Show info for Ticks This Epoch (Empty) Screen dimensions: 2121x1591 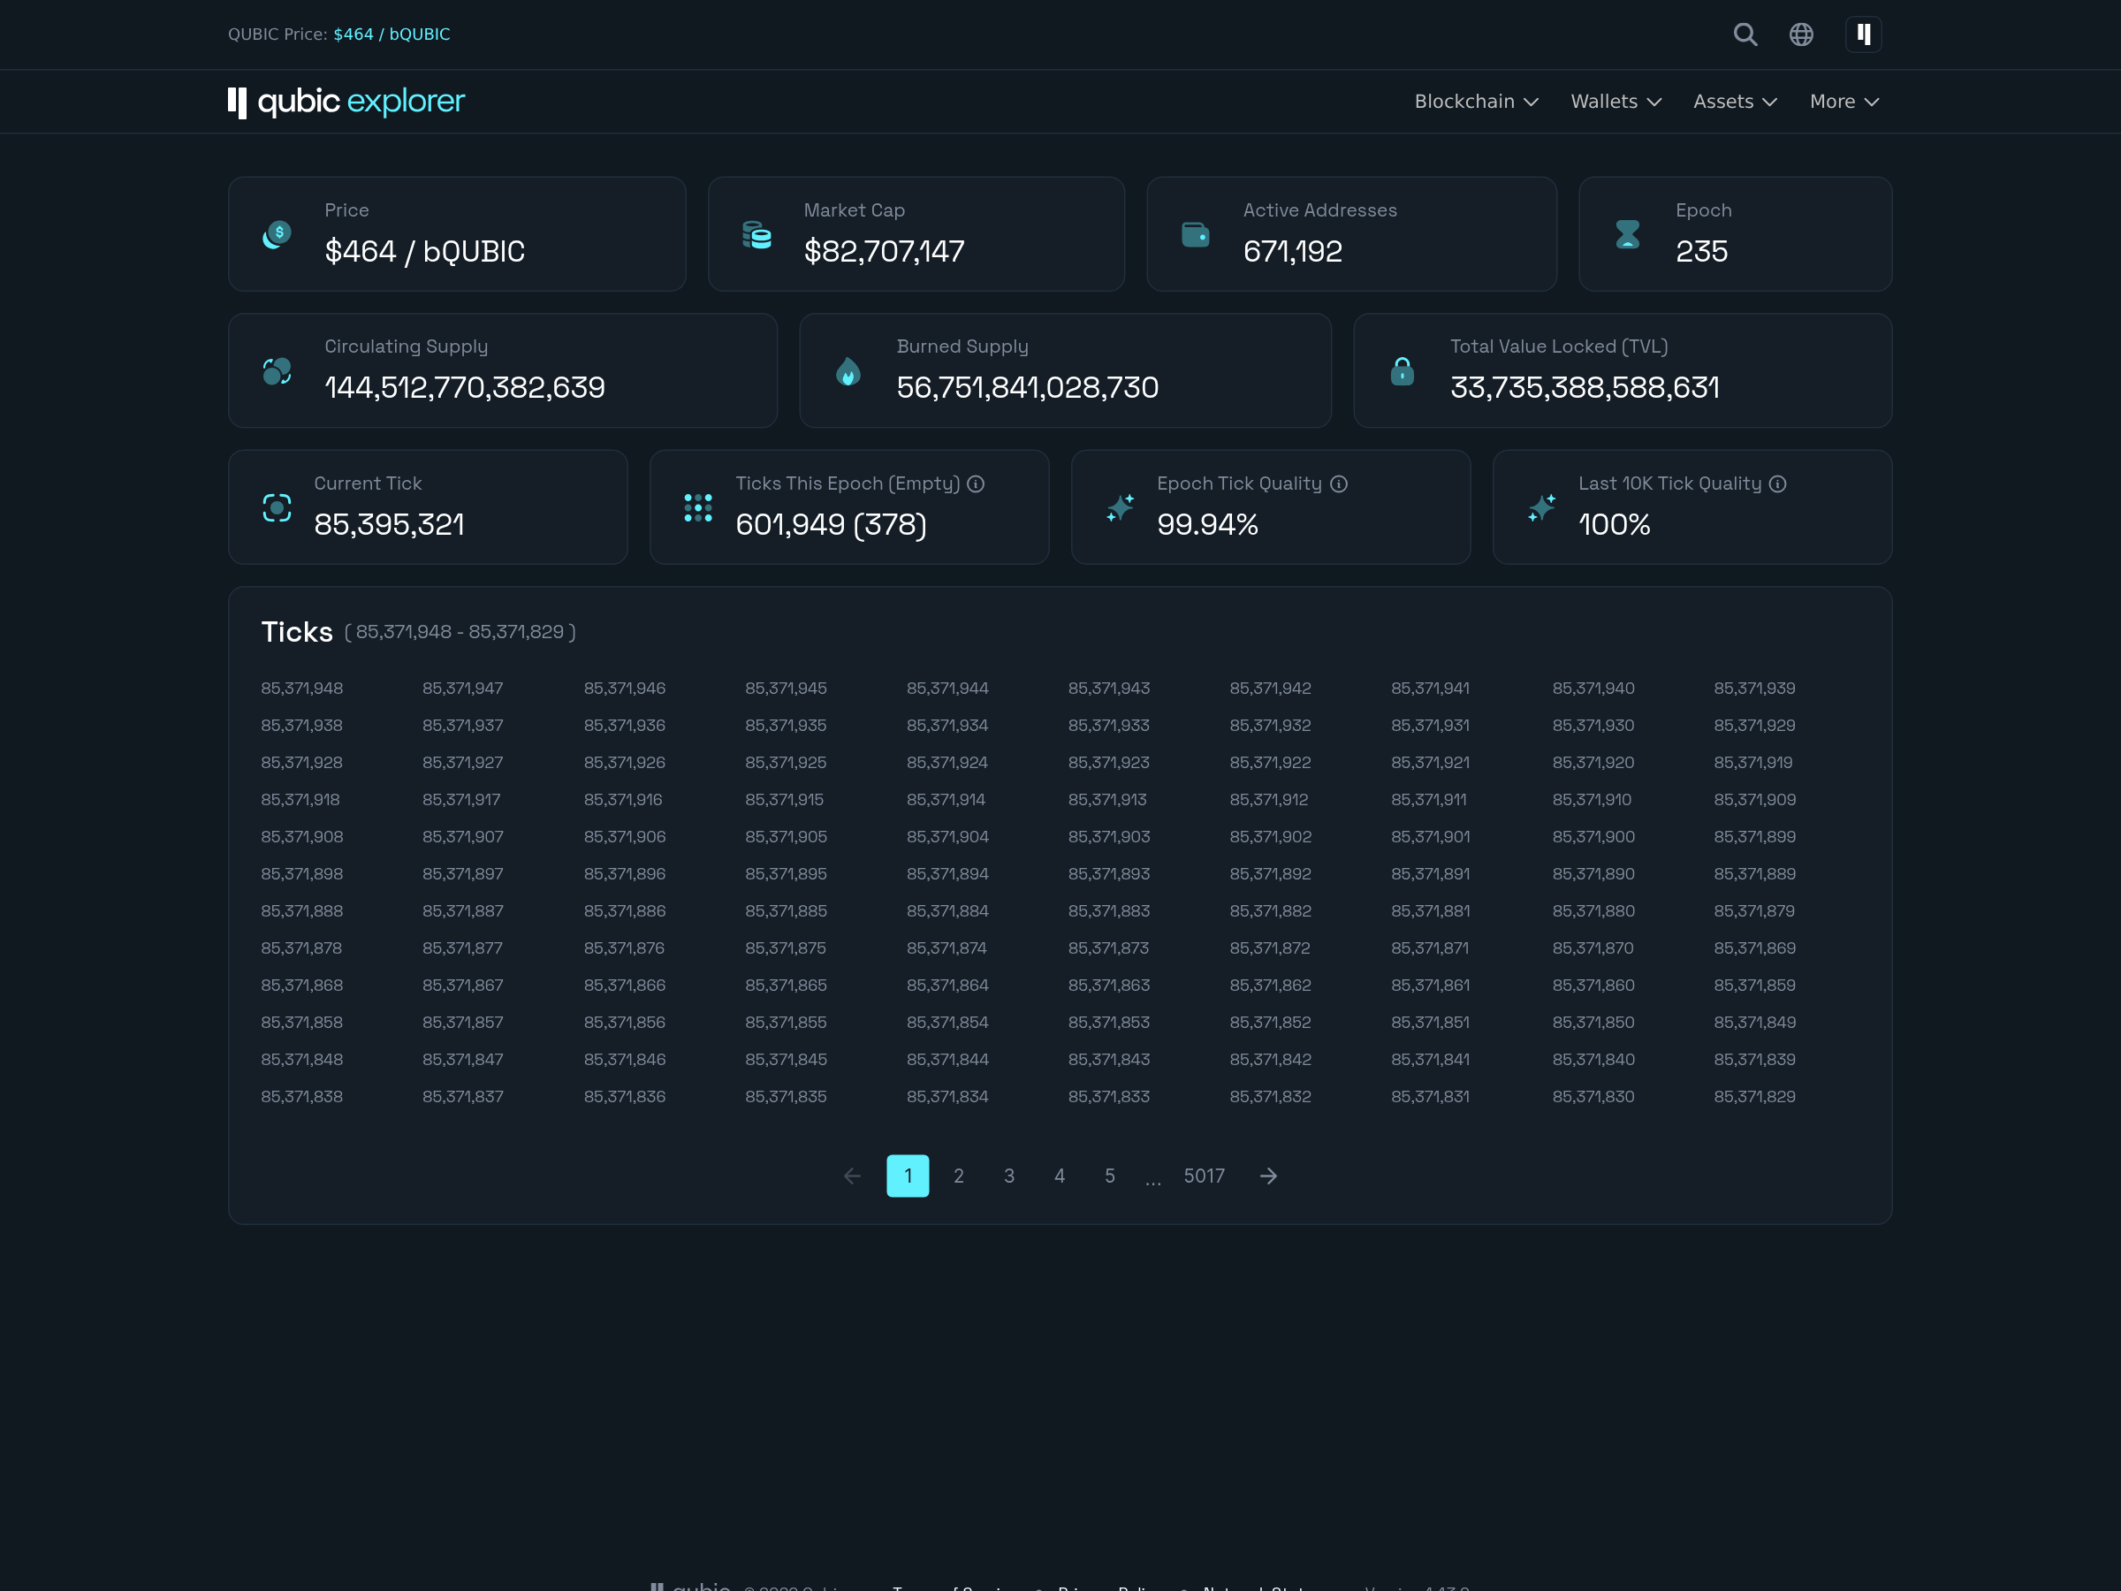coord(977,484)
